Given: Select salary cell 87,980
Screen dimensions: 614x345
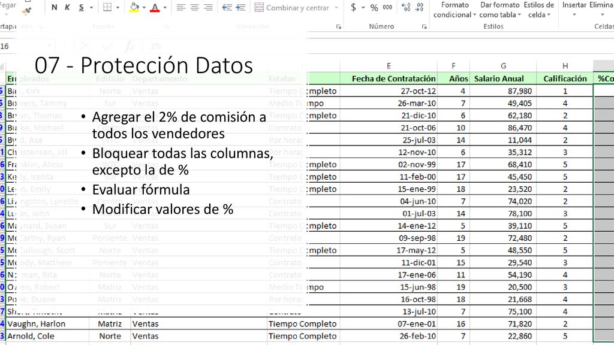Looking at the screenshot, I should [503, 91].
